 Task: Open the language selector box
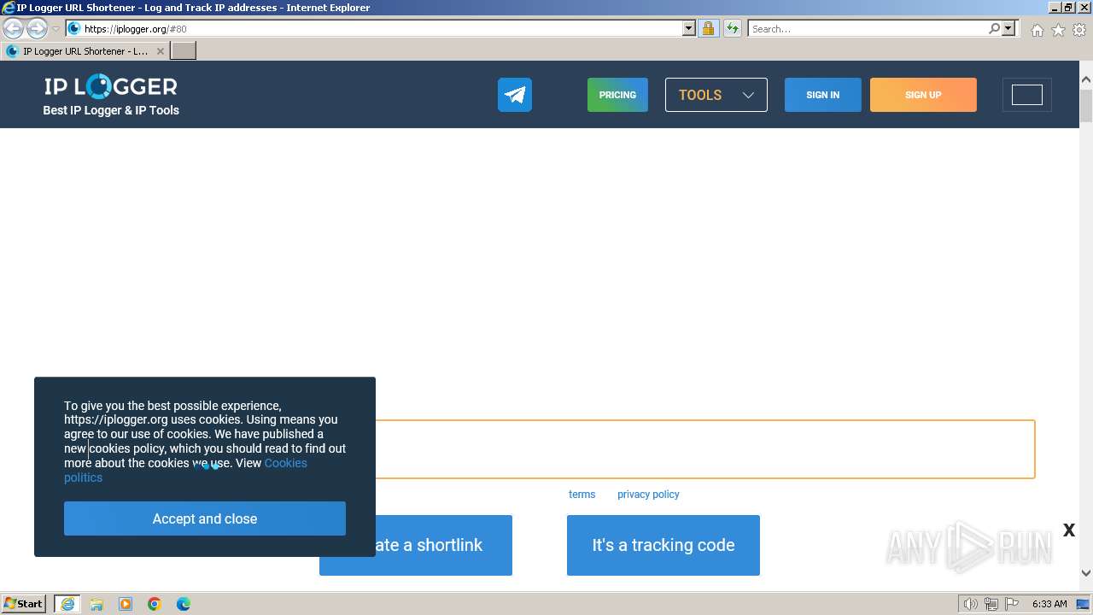point(1027,95)
